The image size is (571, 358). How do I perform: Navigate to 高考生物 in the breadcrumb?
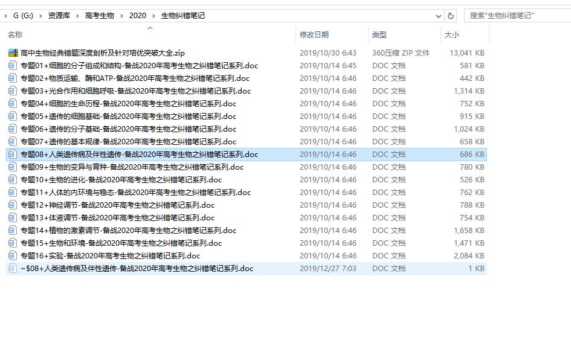[100, 16]
